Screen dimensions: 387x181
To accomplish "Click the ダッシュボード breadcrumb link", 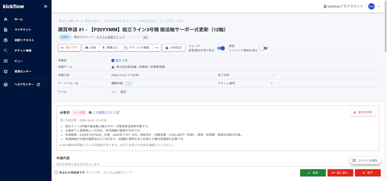I will pyautogui.click(x=68, y=21).
